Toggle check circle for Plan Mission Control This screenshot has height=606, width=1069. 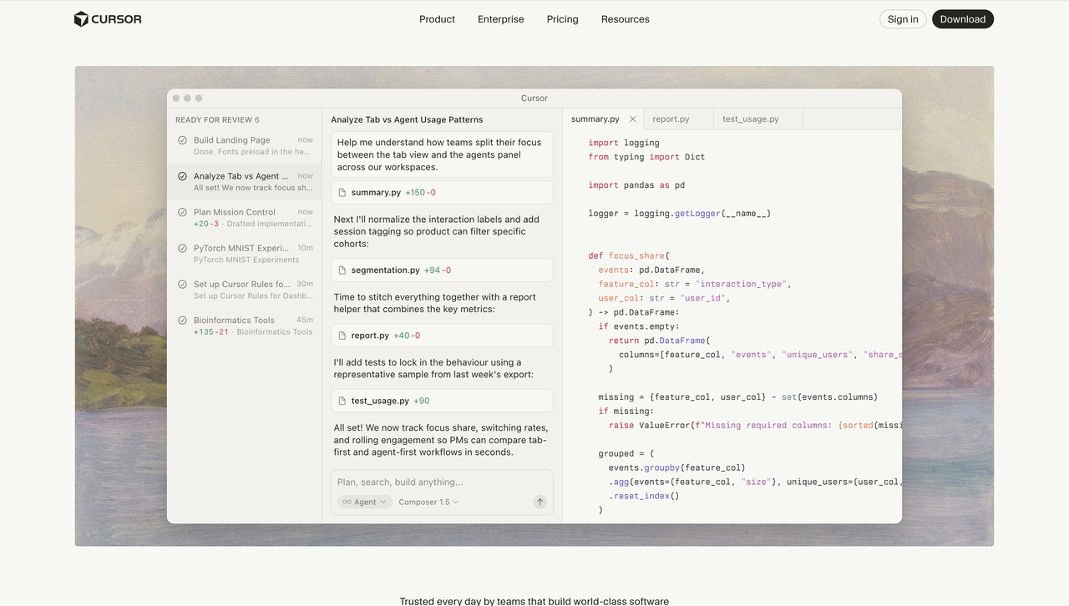click(182, 212)
